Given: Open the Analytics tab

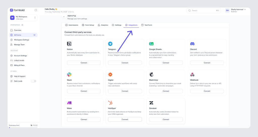Looking at the screenshot, I should click(103, 25).
